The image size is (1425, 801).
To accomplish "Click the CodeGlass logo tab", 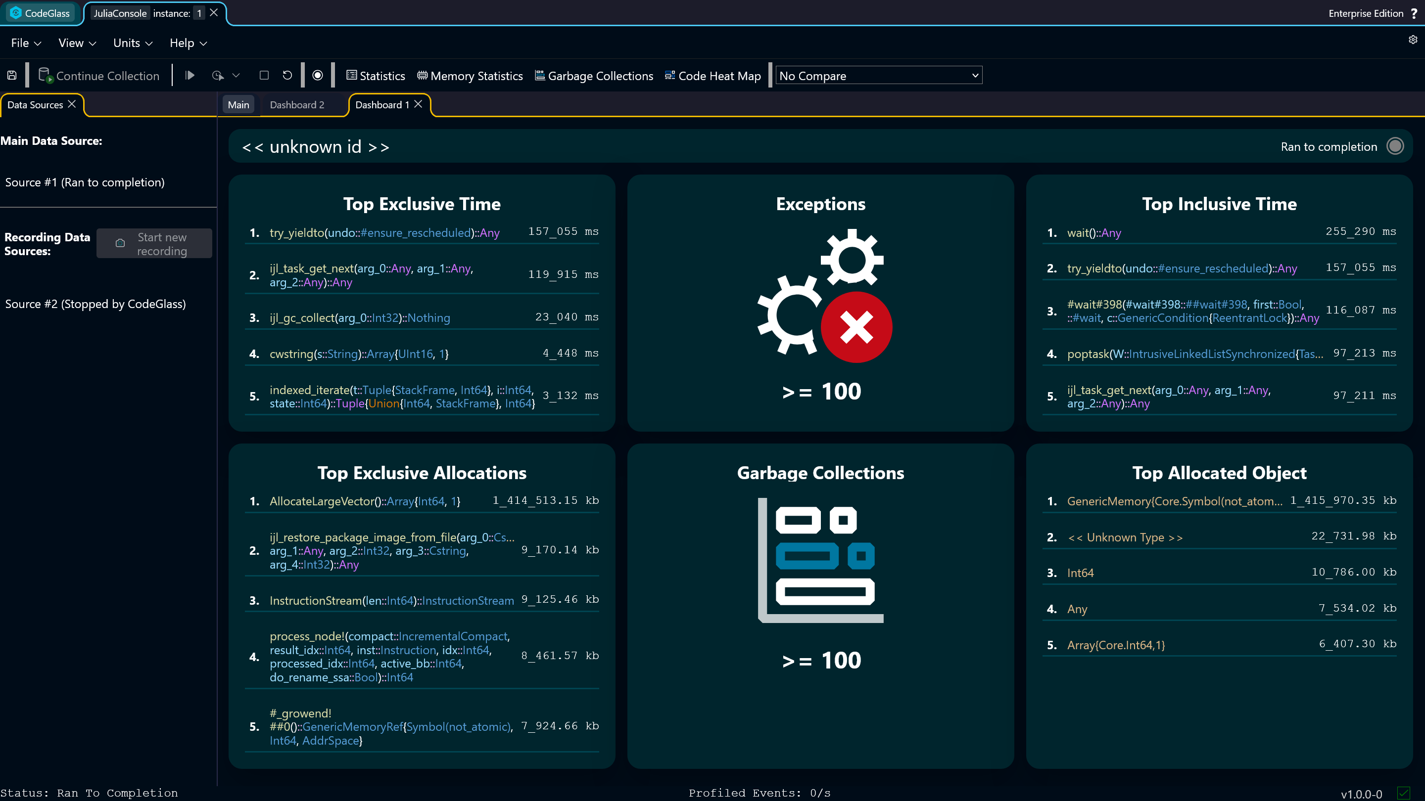I will tap(41, 13).
